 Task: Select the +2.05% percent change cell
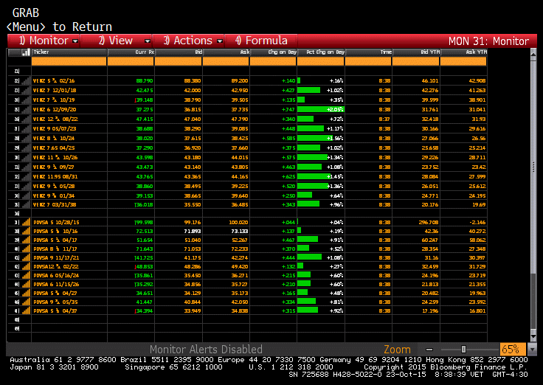coord(321,110)
